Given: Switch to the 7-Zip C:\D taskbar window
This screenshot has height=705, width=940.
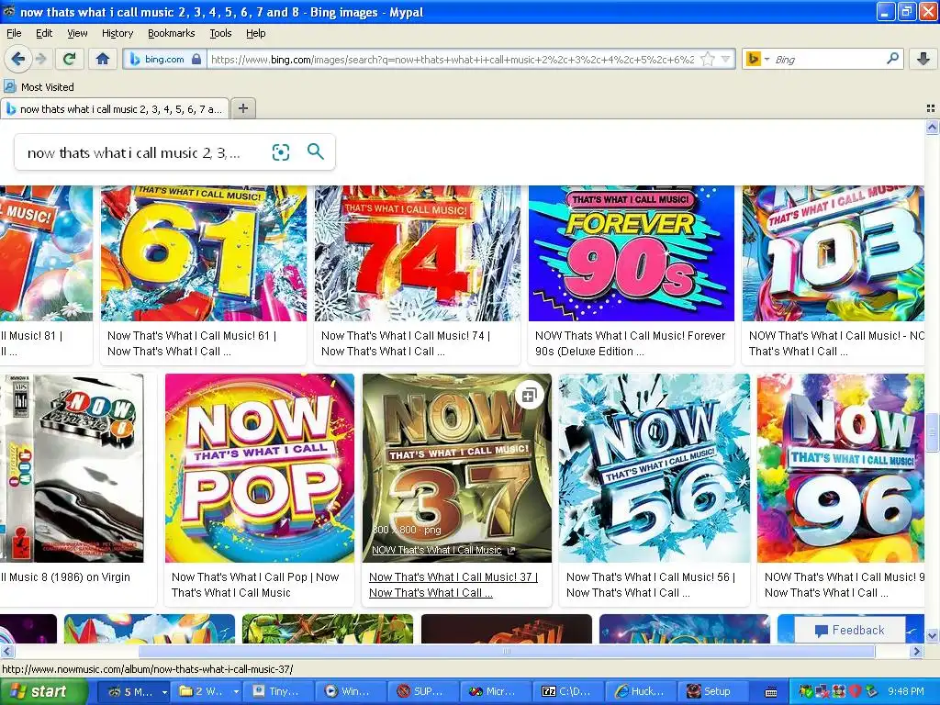Looking at the screenshot, I should (567, 692).
